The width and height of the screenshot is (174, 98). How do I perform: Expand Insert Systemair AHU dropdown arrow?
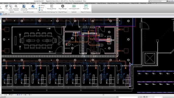coord(74,10)
